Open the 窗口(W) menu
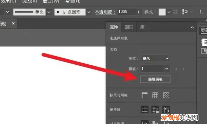 [51, 1]
